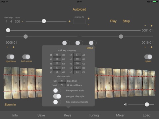Turn off panggul play style switch
Image resolution: width=159 pixels, height=119 pixels.
[57, 96]
